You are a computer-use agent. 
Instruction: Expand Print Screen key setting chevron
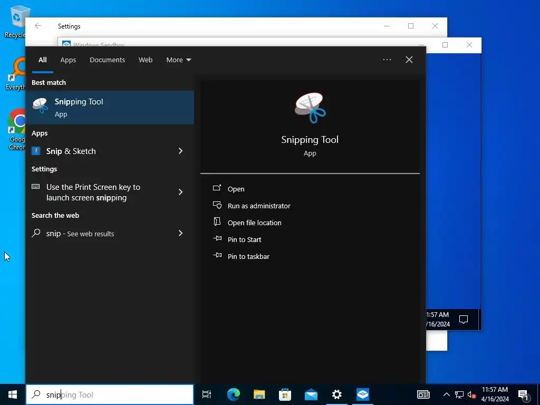coord(180,192)
